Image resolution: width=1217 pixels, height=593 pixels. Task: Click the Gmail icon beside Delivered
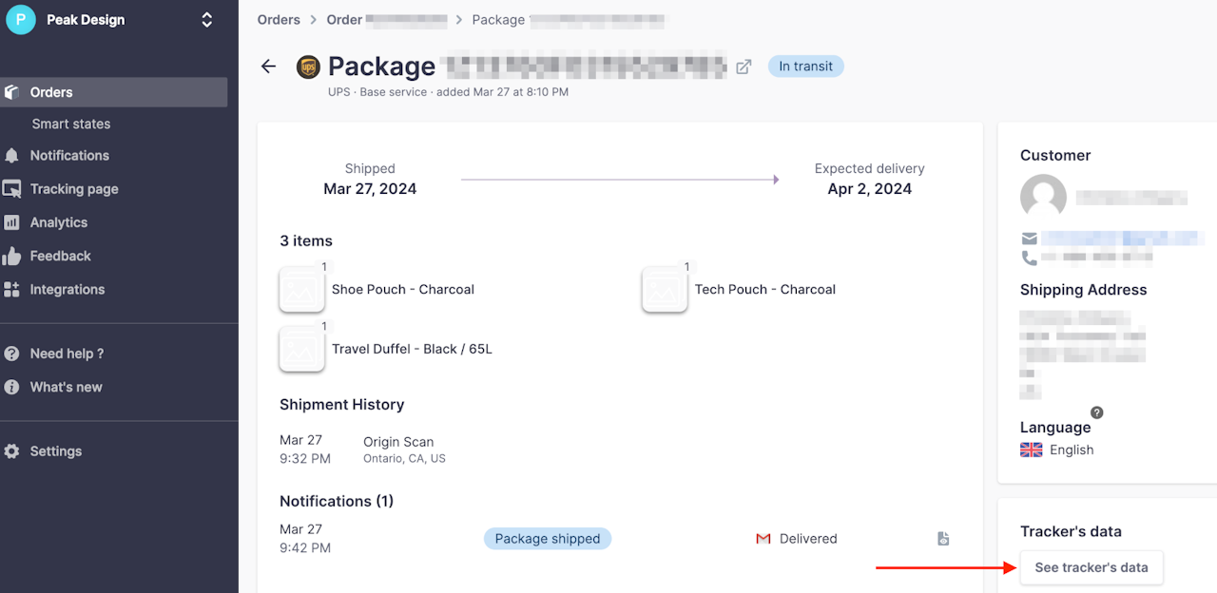[763, 539]
